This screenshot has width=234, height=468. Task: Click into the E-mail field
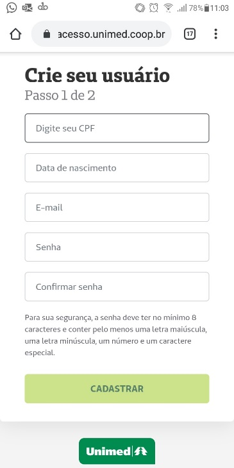tap(117, 208)
